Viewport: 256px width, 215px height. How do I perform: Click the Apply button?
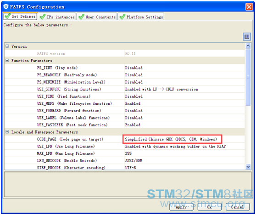181,207
